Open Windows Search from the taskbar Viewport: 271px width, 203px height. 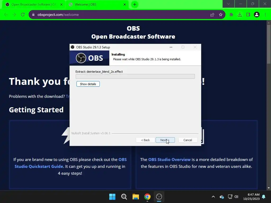(124, 197)
